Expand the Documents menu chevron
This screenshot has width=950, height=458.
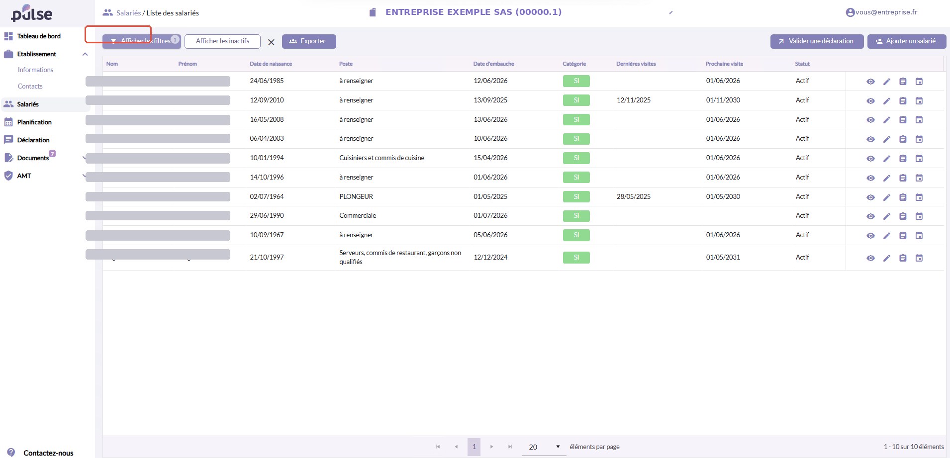coord(84,158)
